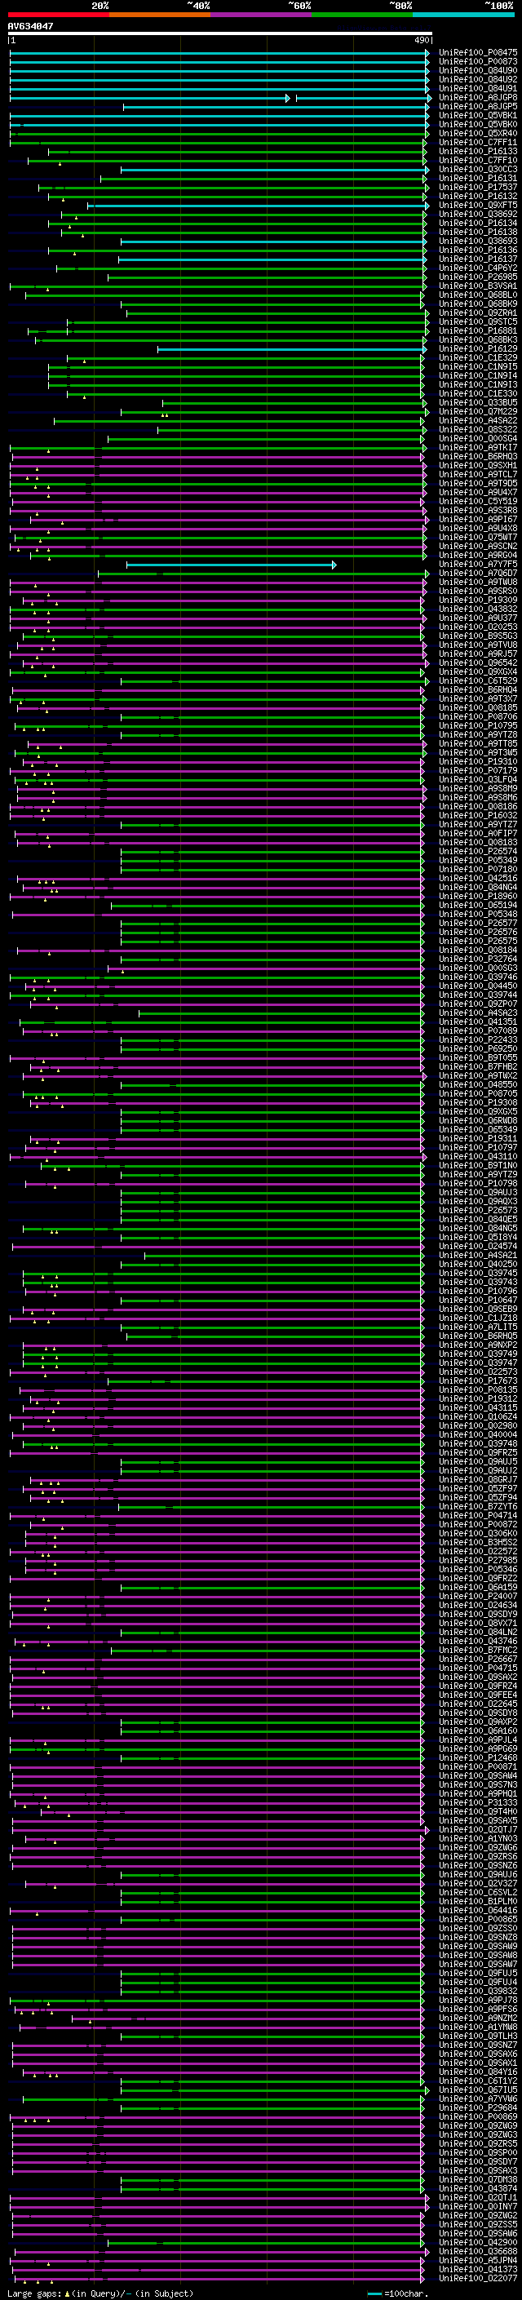Select hit label UniRef100_Q33BU5

[x=478, y=403]
